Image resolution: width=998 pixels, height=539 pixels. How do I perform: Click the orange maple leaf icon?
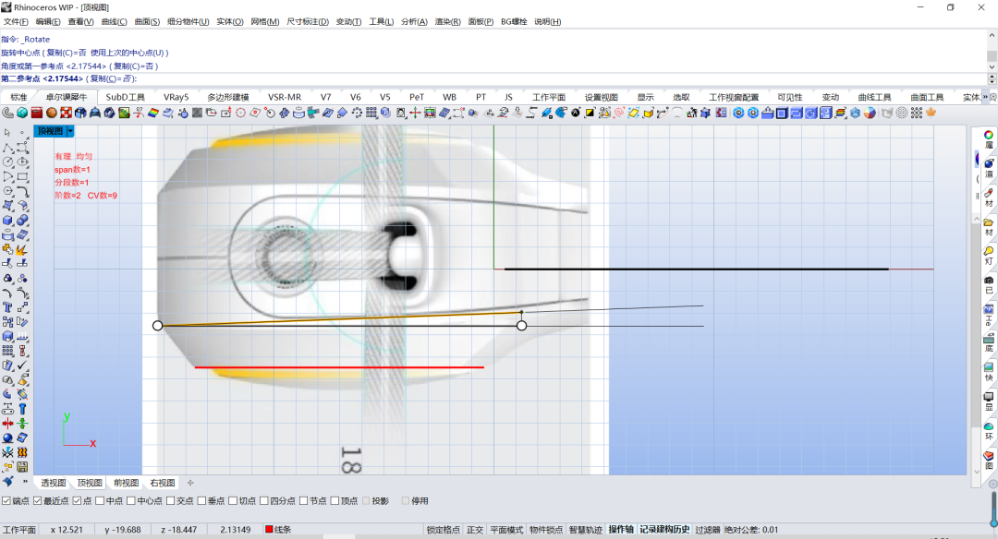[x=931, y=114]
